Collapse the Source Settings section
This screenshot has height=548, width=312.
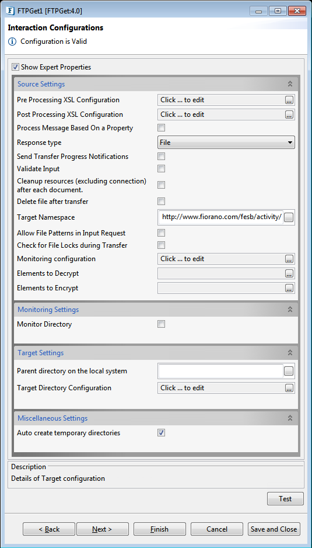(x=290, y=84)
